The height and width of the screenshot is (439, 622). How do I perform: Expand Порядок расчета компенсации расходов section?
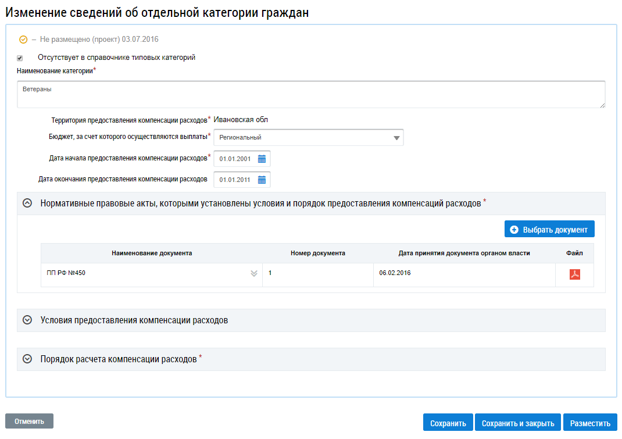coord(27,359)
